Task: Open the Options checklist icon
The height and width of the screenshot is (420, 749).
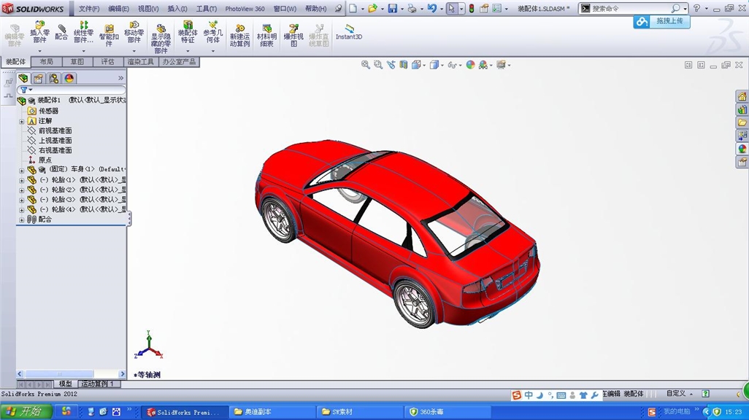Action: 497,9
